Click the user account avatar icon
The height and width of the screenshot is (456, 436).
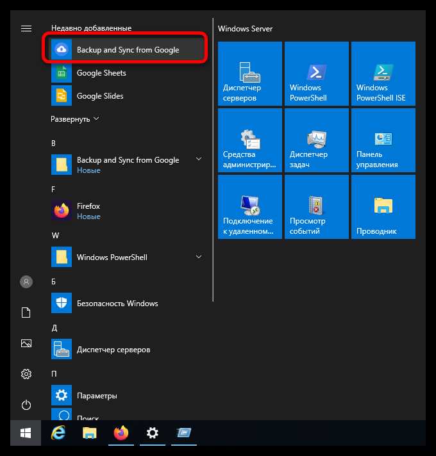26,282
